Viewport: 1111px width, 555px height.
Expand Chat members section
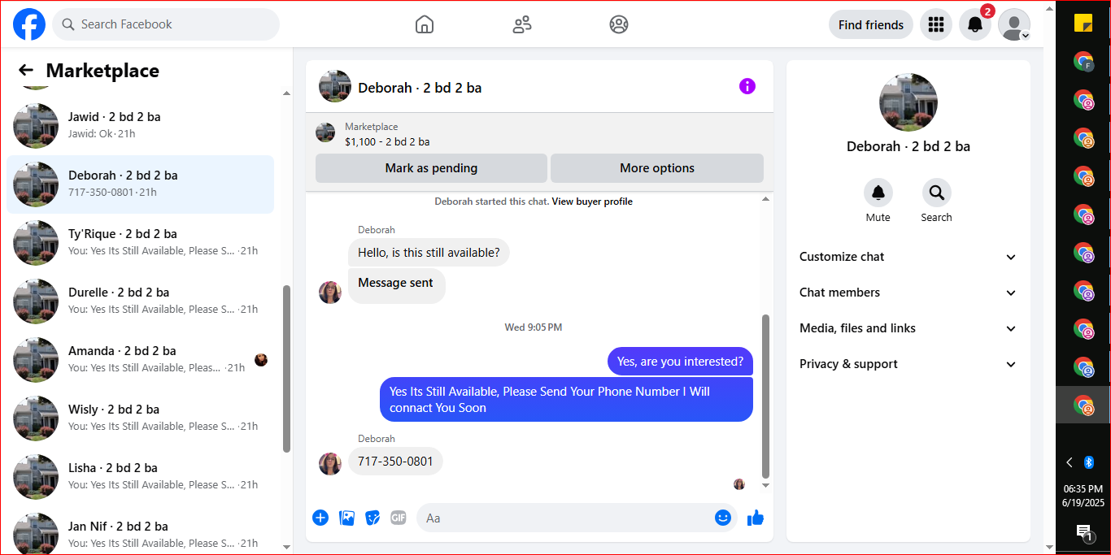[908, 293]
